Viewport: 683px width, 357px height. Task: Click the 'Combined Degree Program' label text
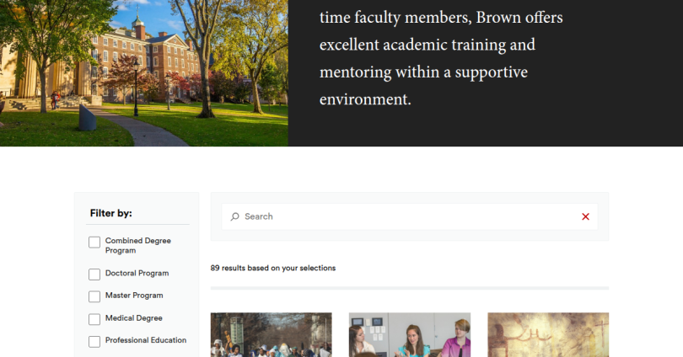tap(137, 245)
